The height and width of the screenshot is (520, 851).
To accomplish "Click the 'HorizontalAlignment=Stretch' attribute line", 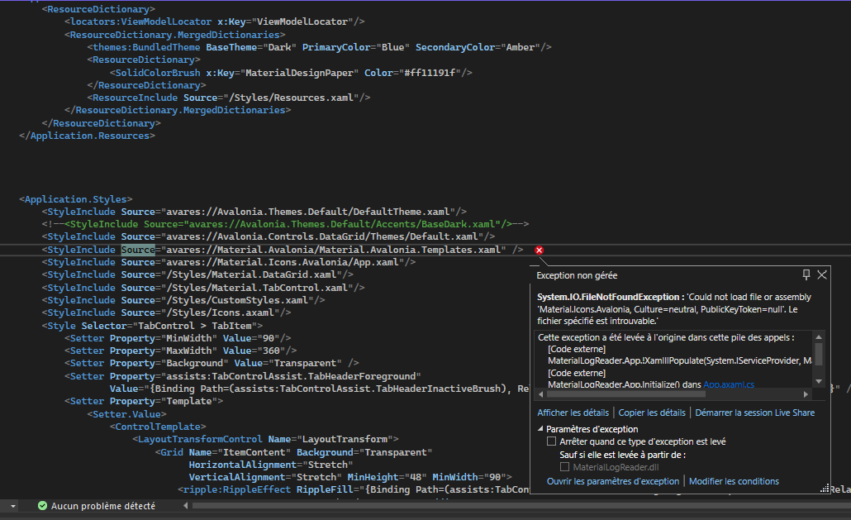I will tap(271, 465).
